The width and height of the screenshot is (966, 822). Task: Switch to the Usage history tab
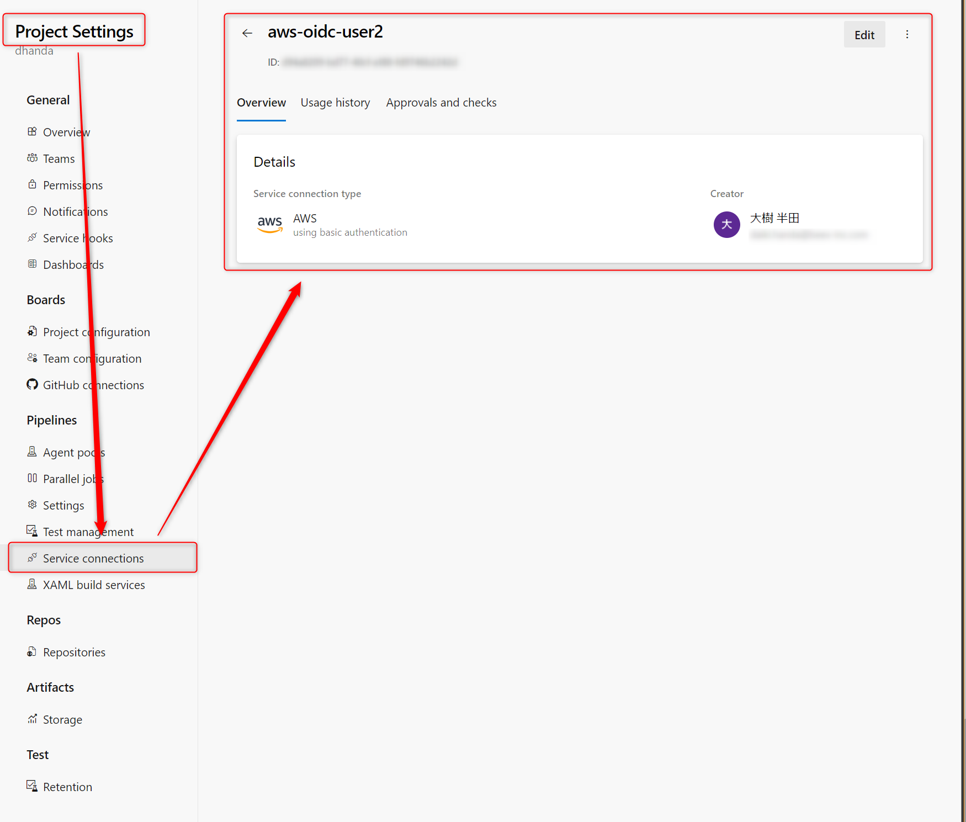335,103
